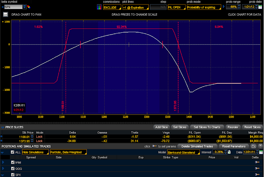264x177 pixels.
Task: Open Portfolio, Beta Weighted dropdown
Action: pyautogui.click(x=68, y=152)
